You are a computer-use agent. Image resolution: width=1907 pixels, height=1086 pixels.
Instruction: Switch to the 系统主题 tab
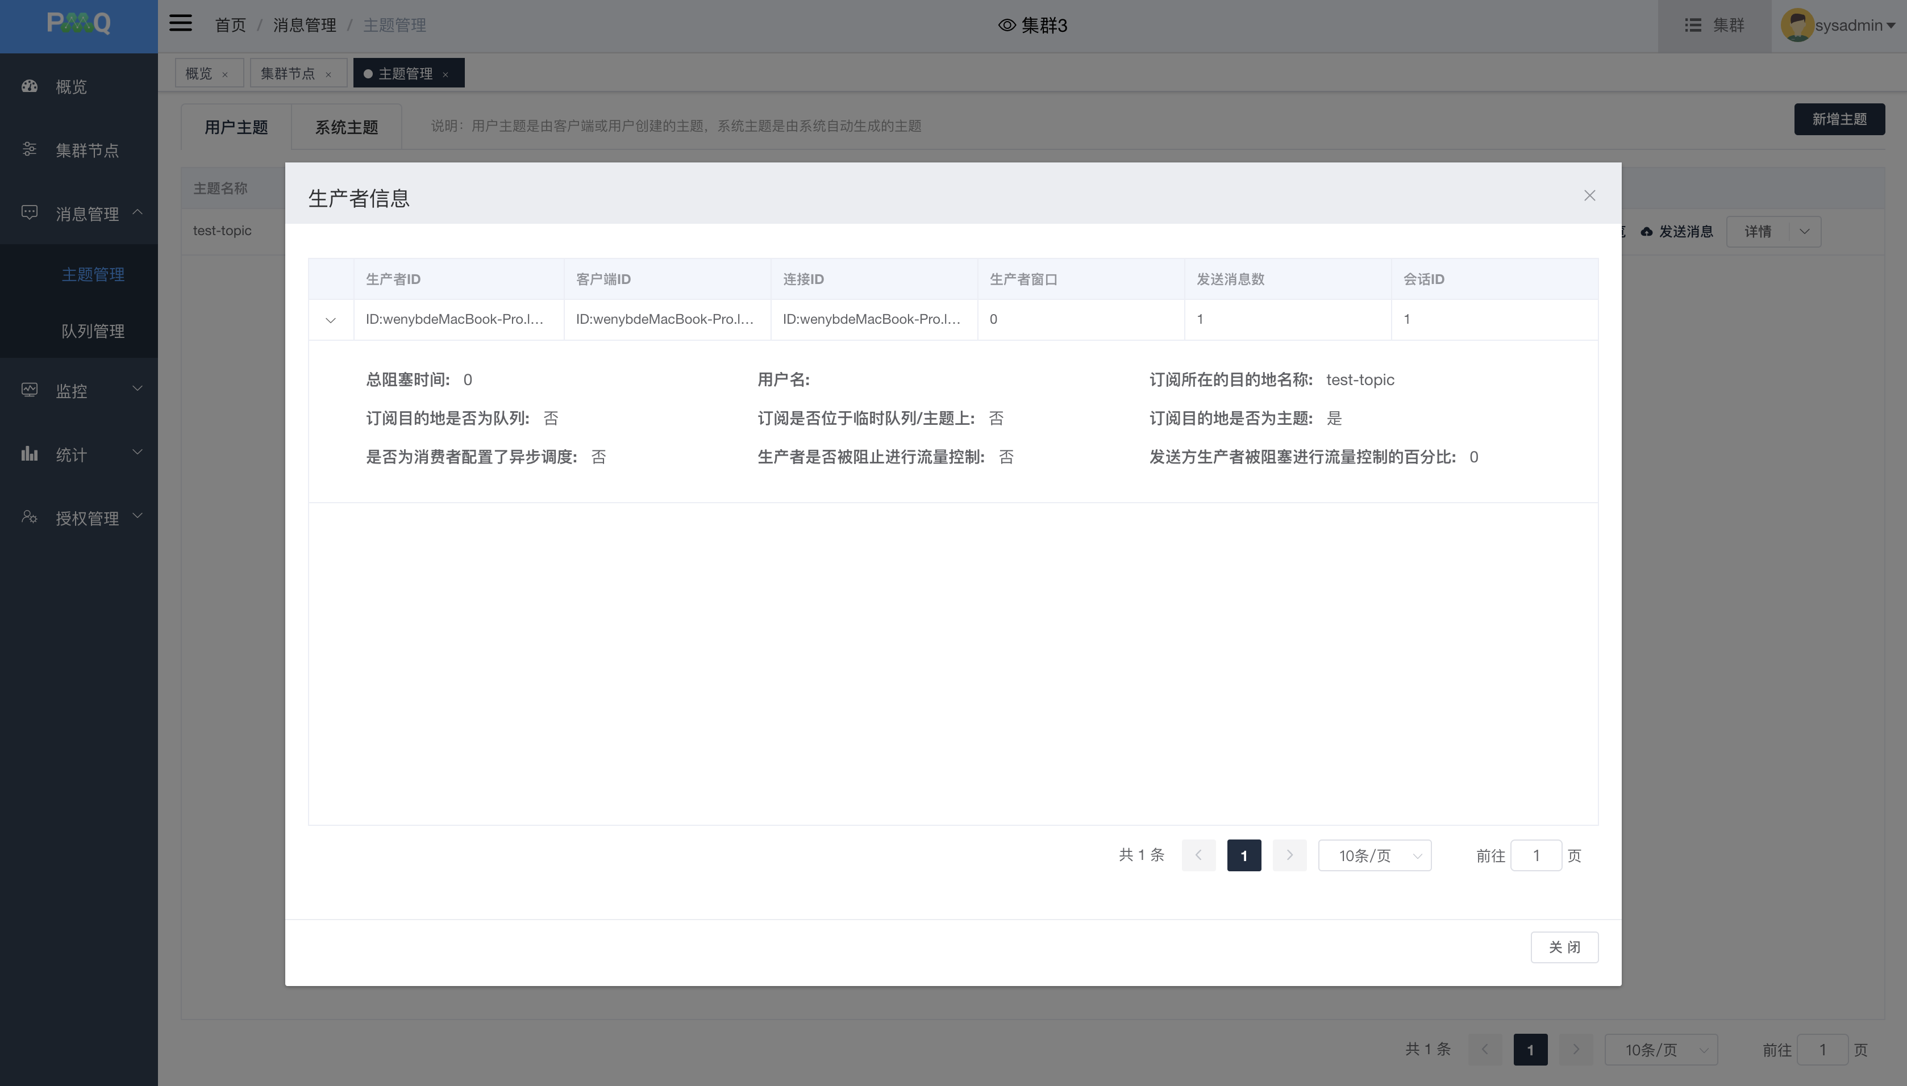pos(346,127)
